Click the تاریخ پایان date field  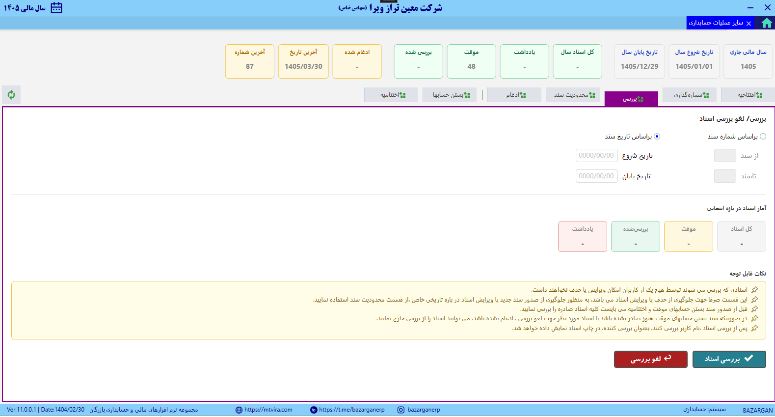click(x=596, y=176)
